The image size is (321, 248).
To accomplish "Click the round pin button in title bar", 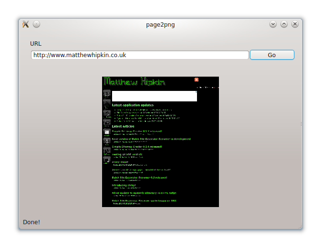I will pyautogui.click(x=36, y=24).
